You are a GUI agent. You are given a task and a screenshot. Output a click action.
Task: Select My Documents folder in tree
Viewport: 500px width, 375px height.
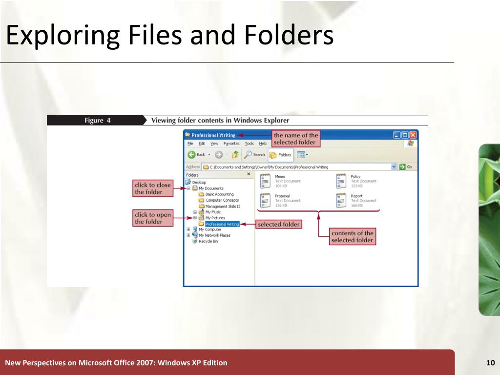pyautogui.click(x=211, y=188)
